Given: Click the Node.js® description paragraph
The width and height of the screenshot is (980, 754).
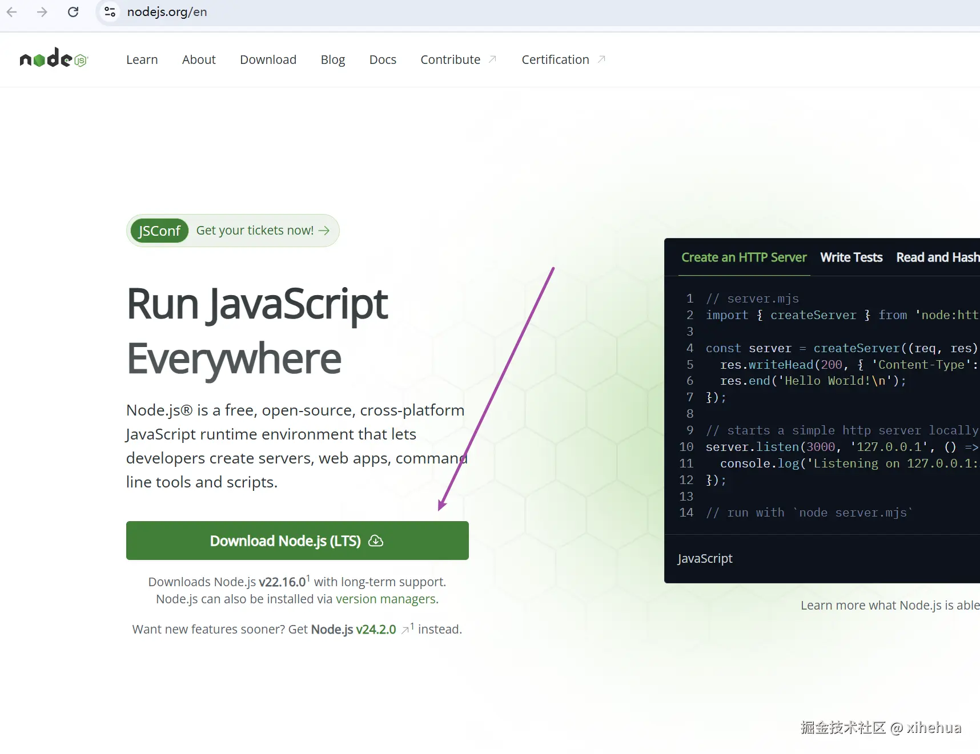Looking at the screenshot, I should tap(296, 446).
